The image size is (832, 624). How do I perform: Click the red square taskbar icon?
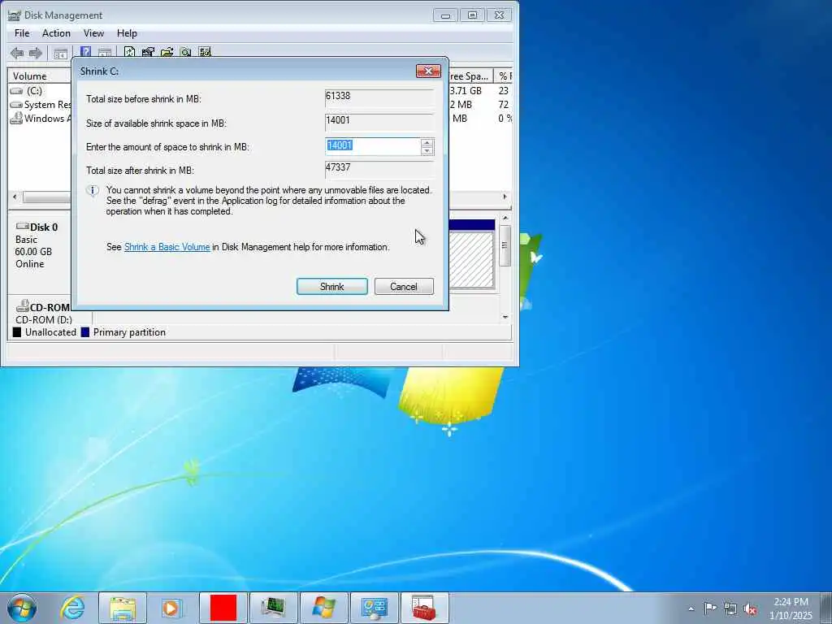coord(223,608)
